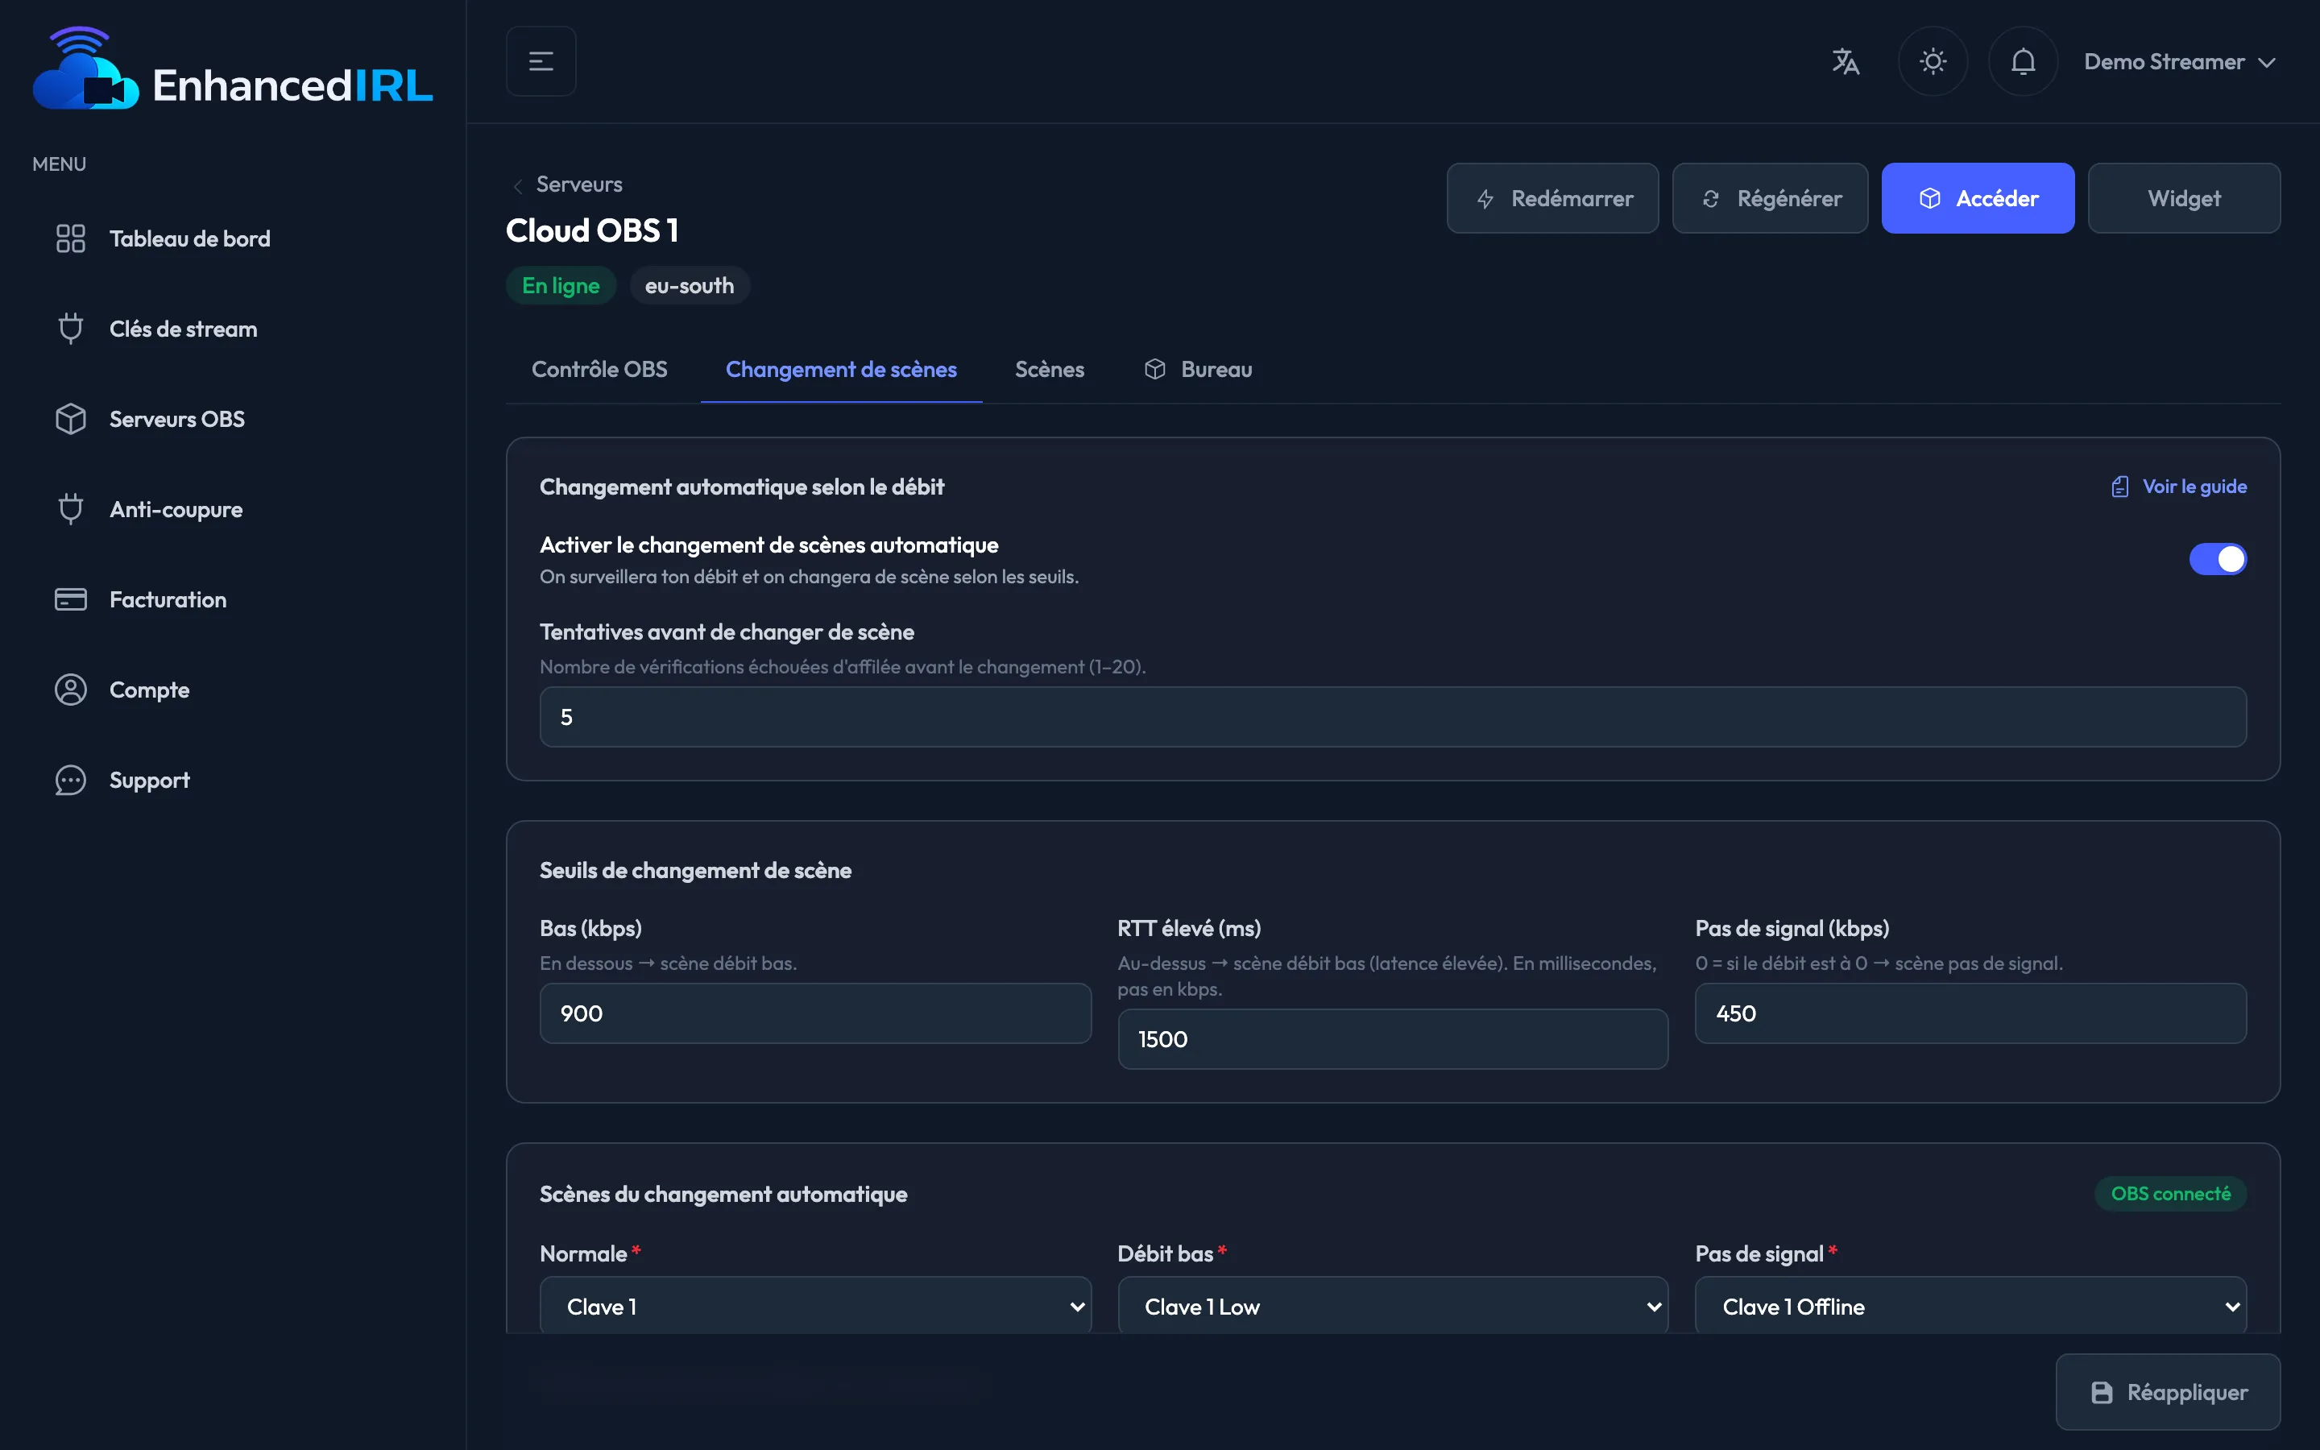Open the Débit bas scene dropdown
Screen dimensions: 2320x1450
1392,1305
